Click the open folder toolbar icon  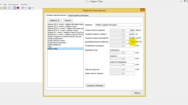pos(1,8)
